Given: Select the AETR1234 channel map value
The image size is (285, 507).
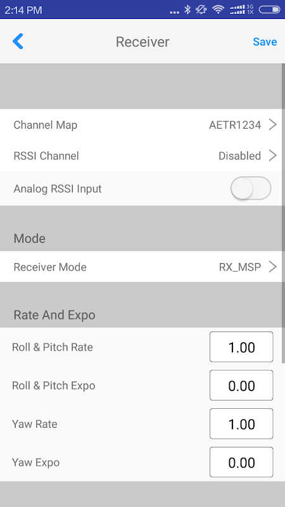Looking at the screenshot, I should pos(235,125).
